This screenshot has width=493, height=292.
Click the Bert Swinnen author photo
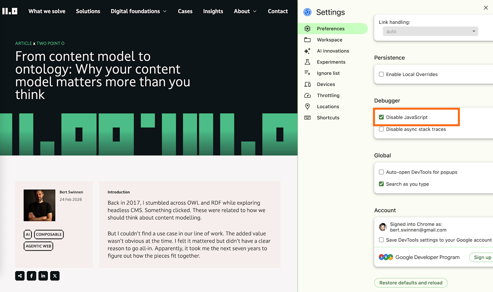point(39,205)
